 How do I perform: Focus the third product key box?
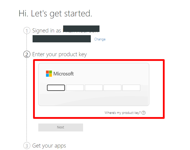click(94, 88)
